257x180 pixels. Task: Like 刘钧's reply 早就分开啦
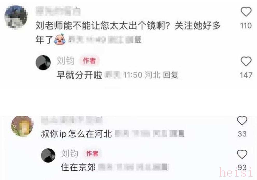tap(246, 61)
